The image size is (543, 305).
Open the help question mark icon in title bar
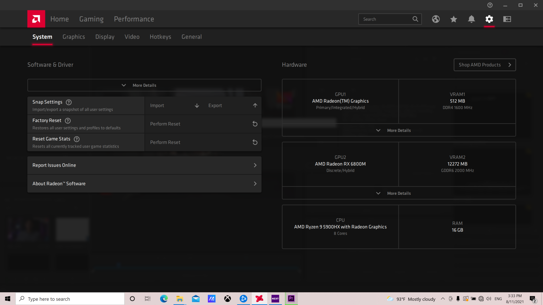point(490,5)
